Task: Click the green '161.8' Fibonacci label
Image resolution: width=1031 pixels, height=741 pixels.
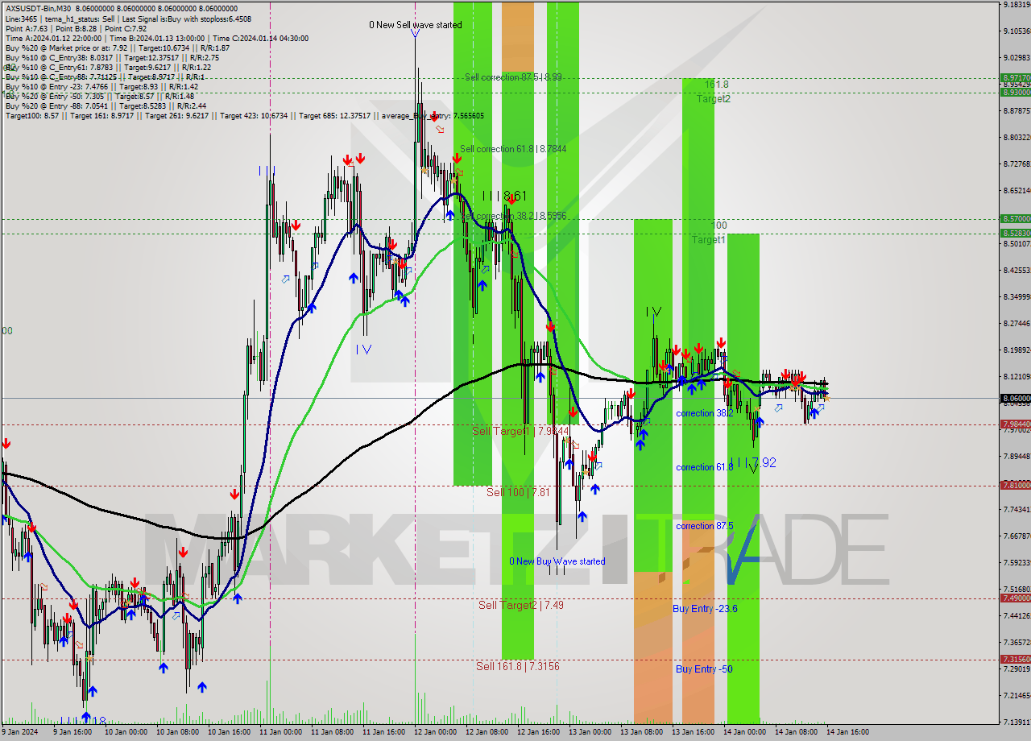Action: click(x=716, y=85)
